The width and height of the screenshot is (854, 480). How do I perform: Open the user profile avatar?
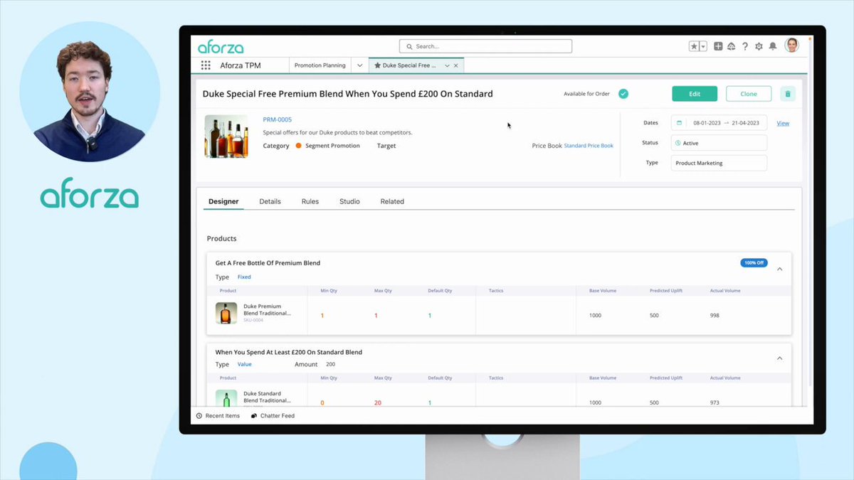click(791, 46)
